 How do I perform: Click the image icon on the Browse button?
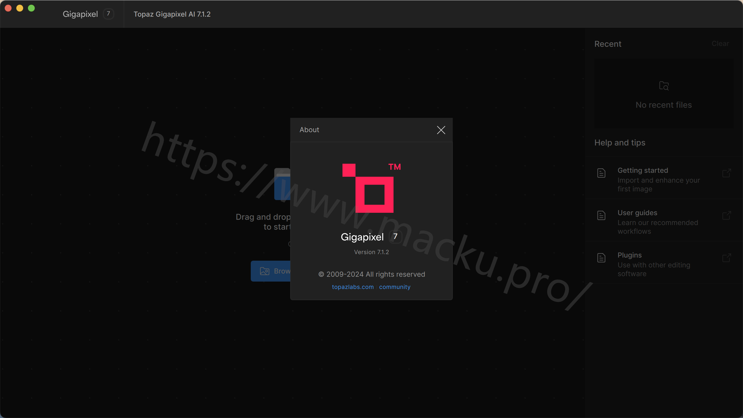click(x=264, y=271)
